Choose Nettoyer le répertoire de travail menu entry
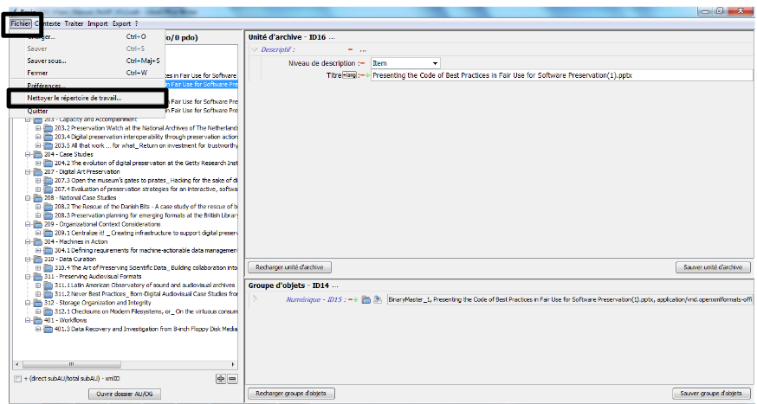The image size is (757, 404). pos(74,98)
